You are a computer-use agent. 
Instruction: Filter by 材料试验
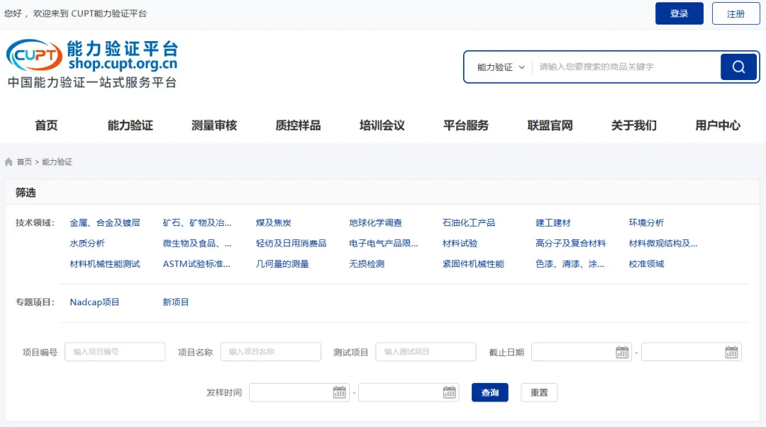point(460,243)
